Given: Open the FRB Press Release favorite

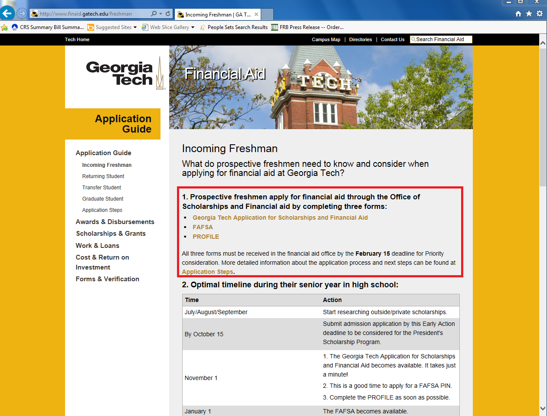Looking at the screenshot, I should [308, 27].
